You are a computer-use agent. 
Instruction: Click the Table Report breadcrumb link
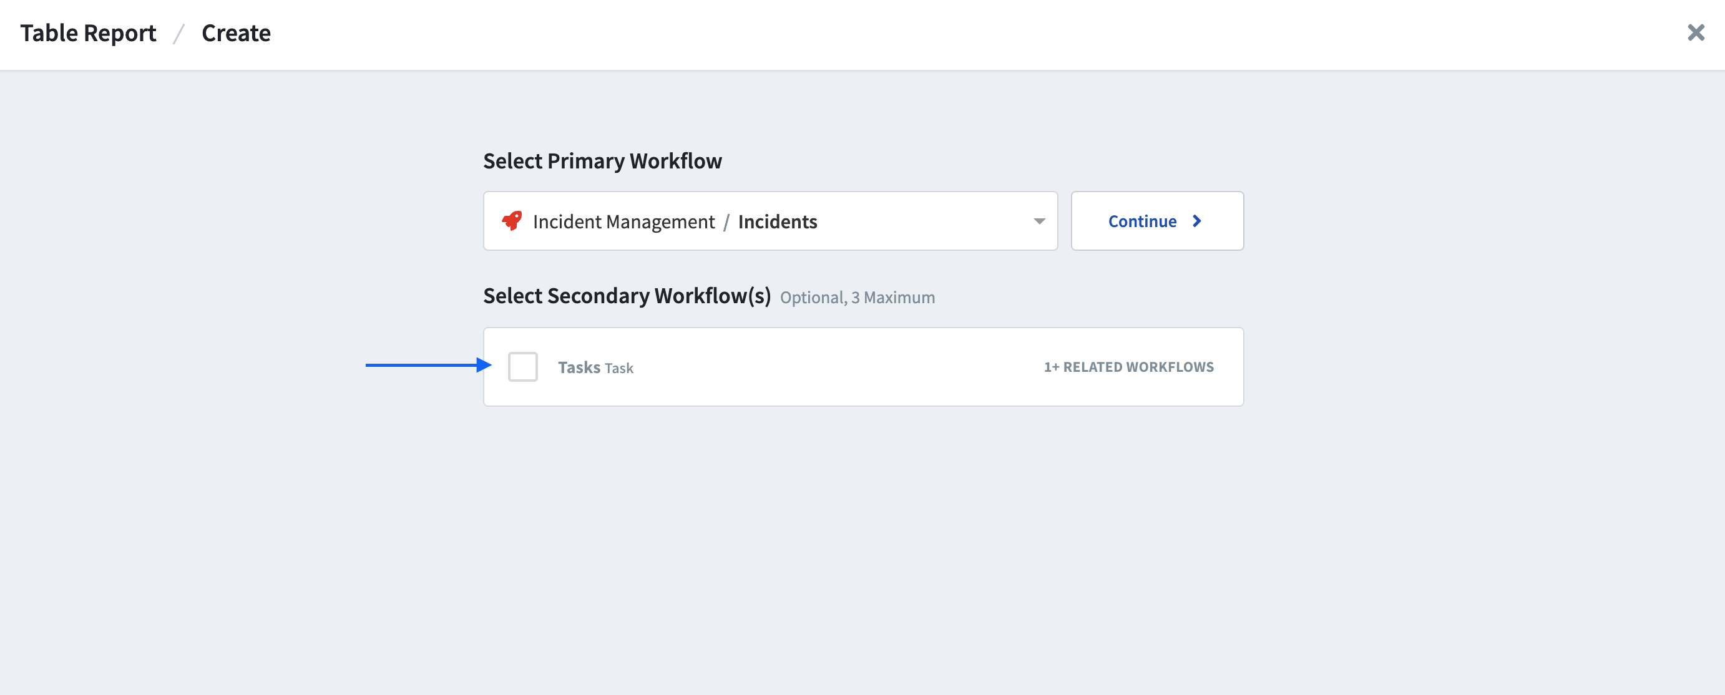click(89, 33)
